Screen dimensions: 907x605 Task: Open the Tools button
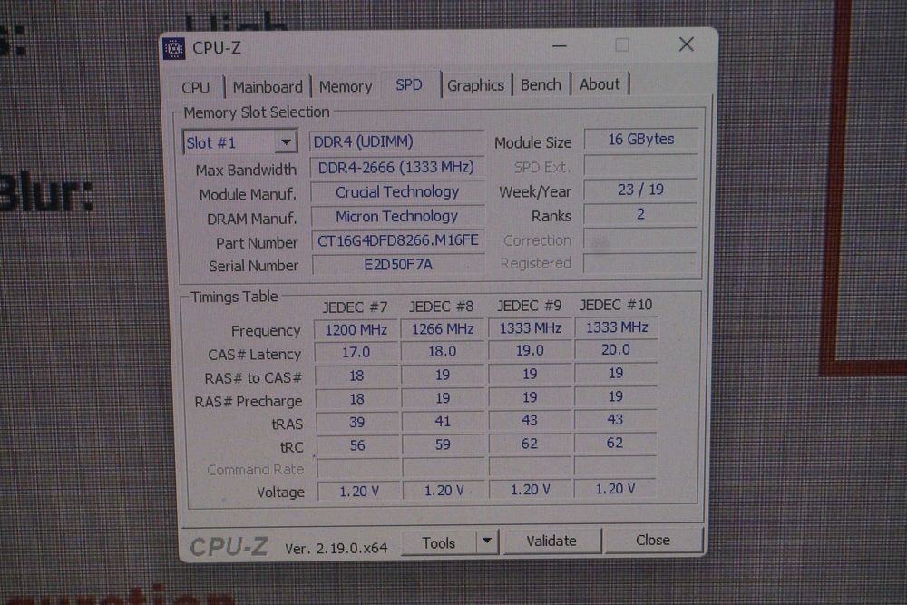[438, 543]
